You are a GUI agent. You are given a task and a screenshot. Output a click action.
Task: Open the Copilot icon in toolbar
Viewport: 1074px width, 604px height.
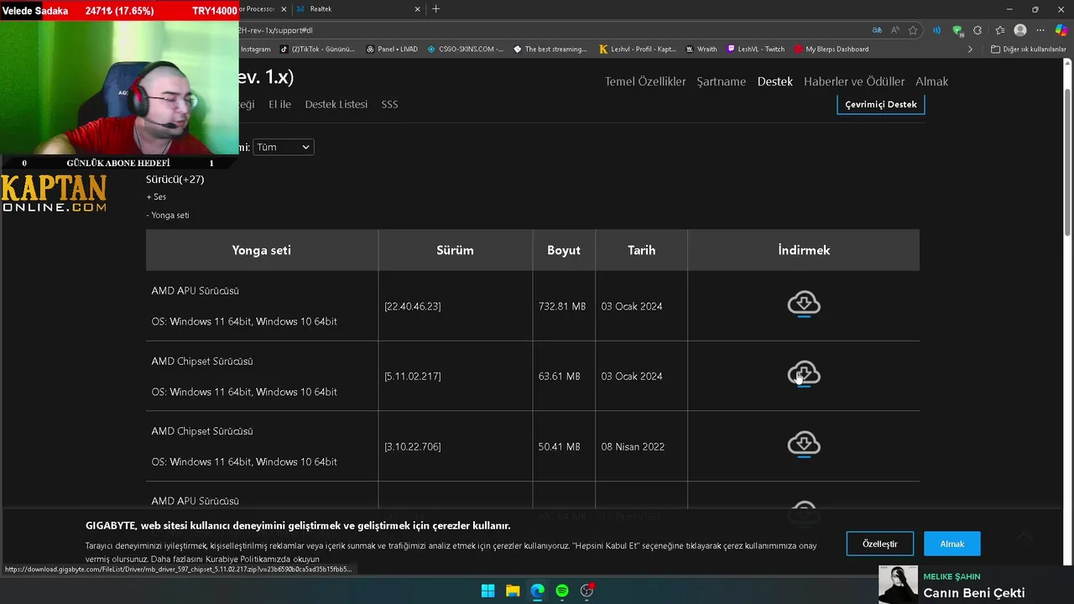click(x=1061, y=30)
